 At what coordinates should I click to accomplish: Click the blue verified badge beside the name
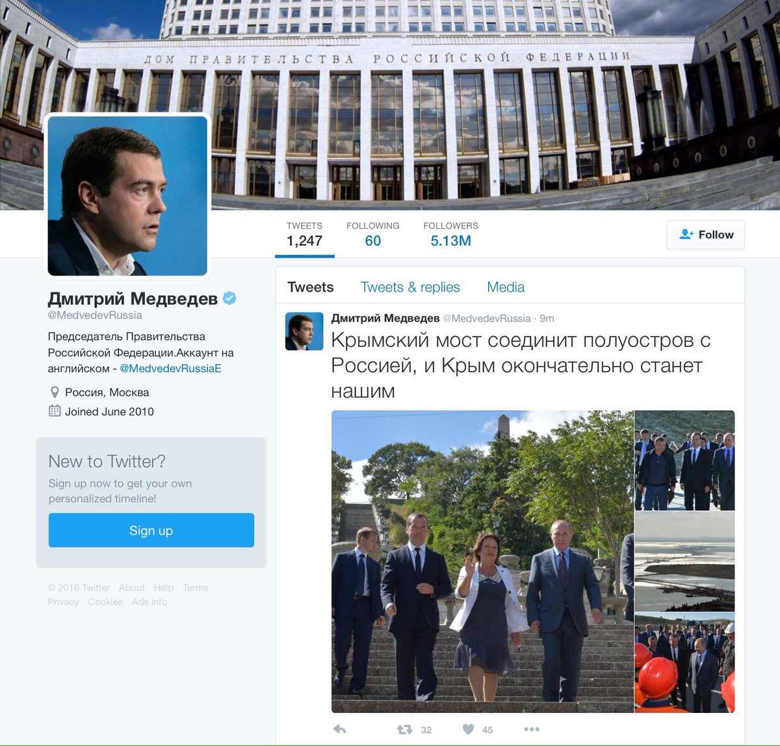point(229,298)
